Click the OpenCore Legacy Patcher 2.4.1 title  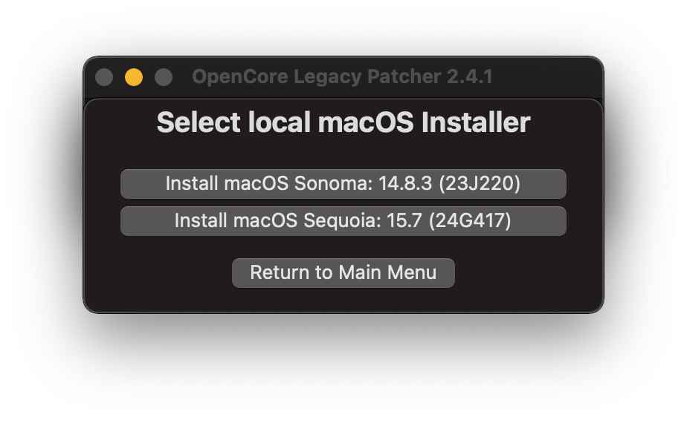click(342, 77)
